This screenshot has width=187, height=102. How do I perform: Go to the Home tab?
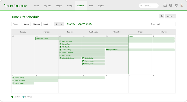coord(36,5)
